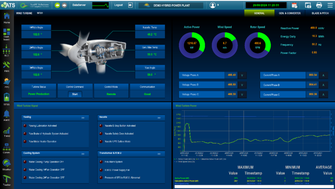Toggle Nacelle E-Stop Button Activated indicator
The width and height of the screenshot is (335, 189).
(101, 125)
